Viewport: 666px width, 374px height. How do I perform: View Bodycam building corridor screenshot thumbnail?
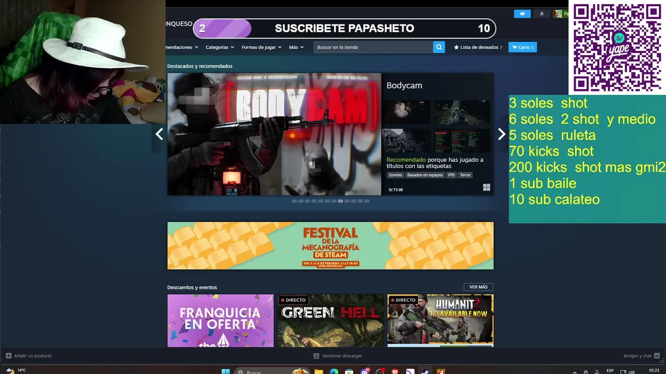(407, 141)
